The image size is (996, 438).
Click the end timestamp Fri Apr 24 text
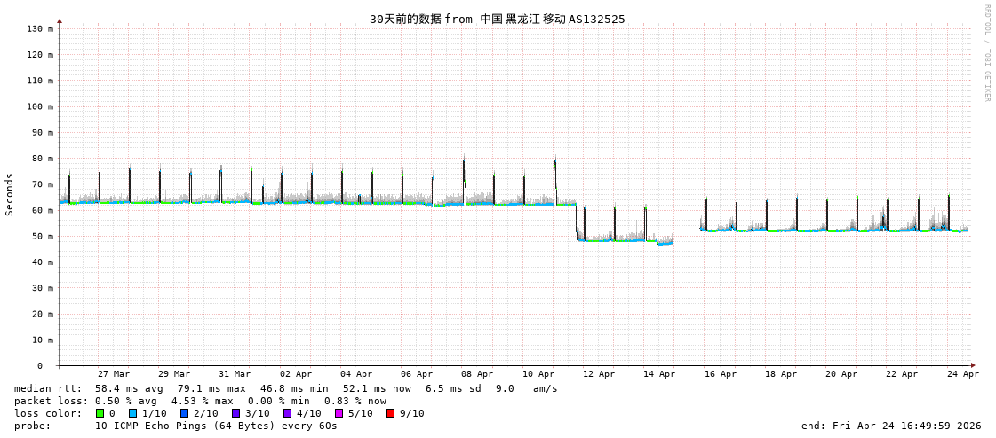pyautogui.click(x=891, y=426)
